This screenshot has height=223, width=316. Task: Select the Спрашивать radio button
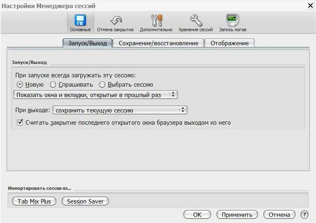(x=53, y=84)
